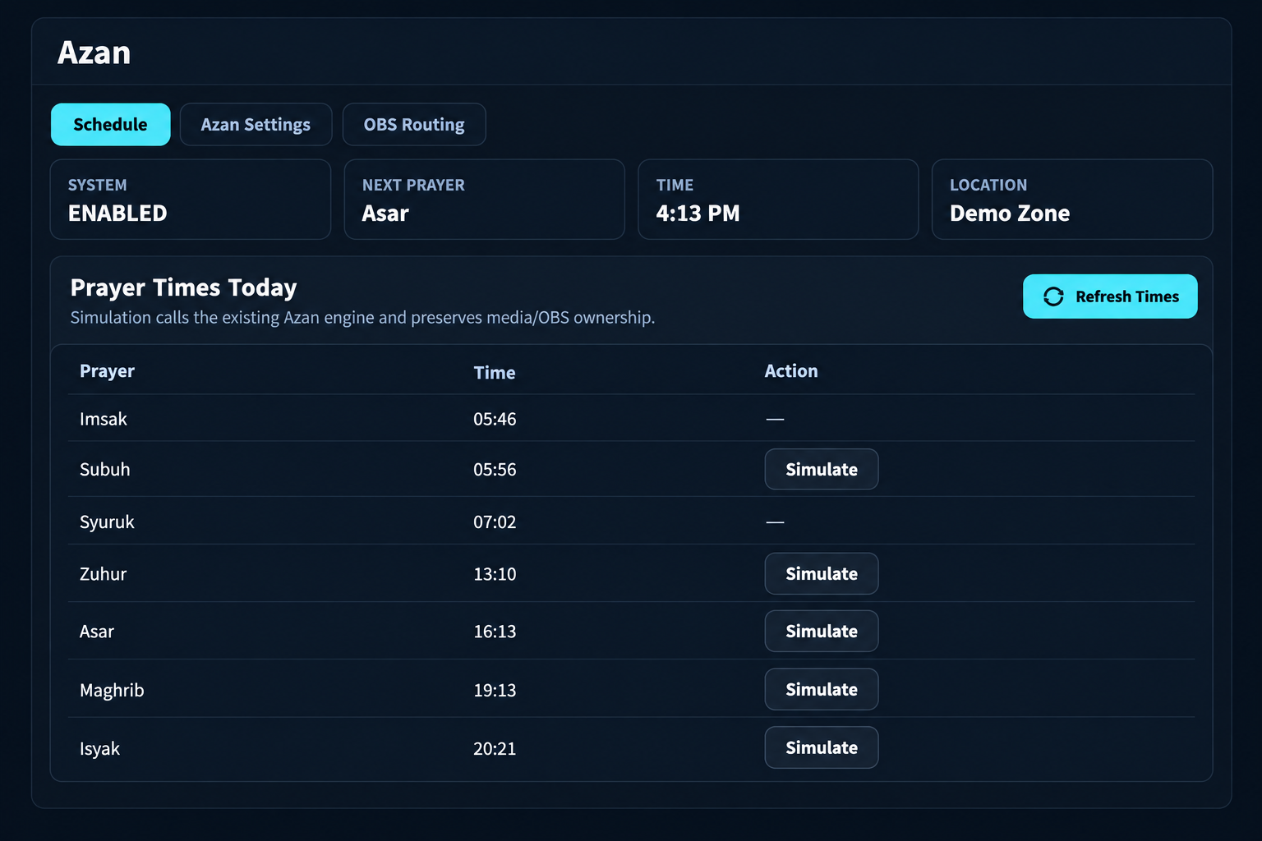Click the Prayer Times Today heading

point(183,287)
